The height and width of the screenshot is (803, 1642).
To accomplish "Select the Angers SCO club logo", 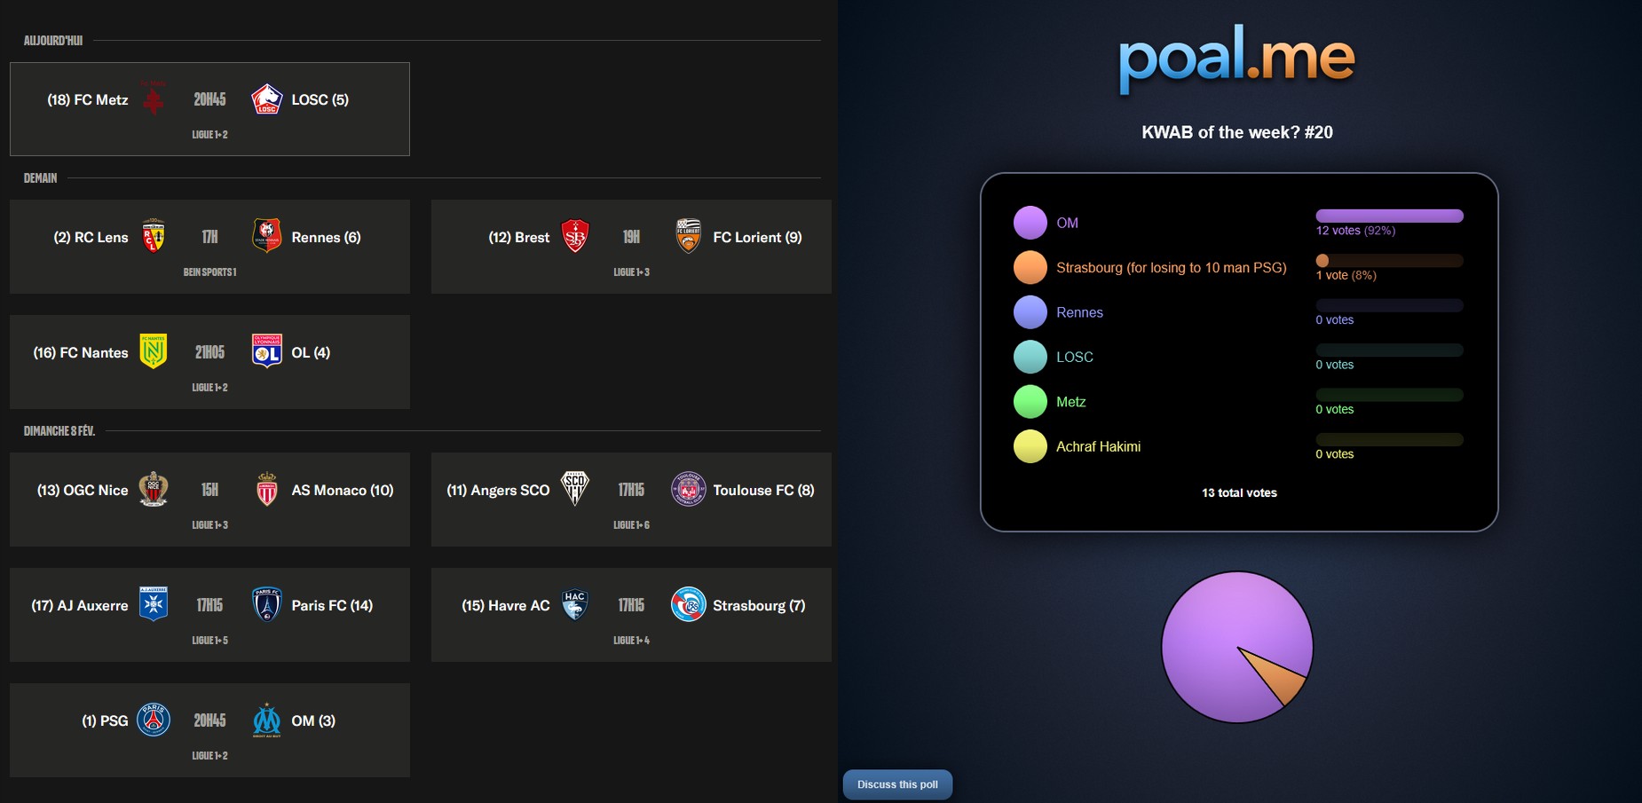I will coord(575,489).
